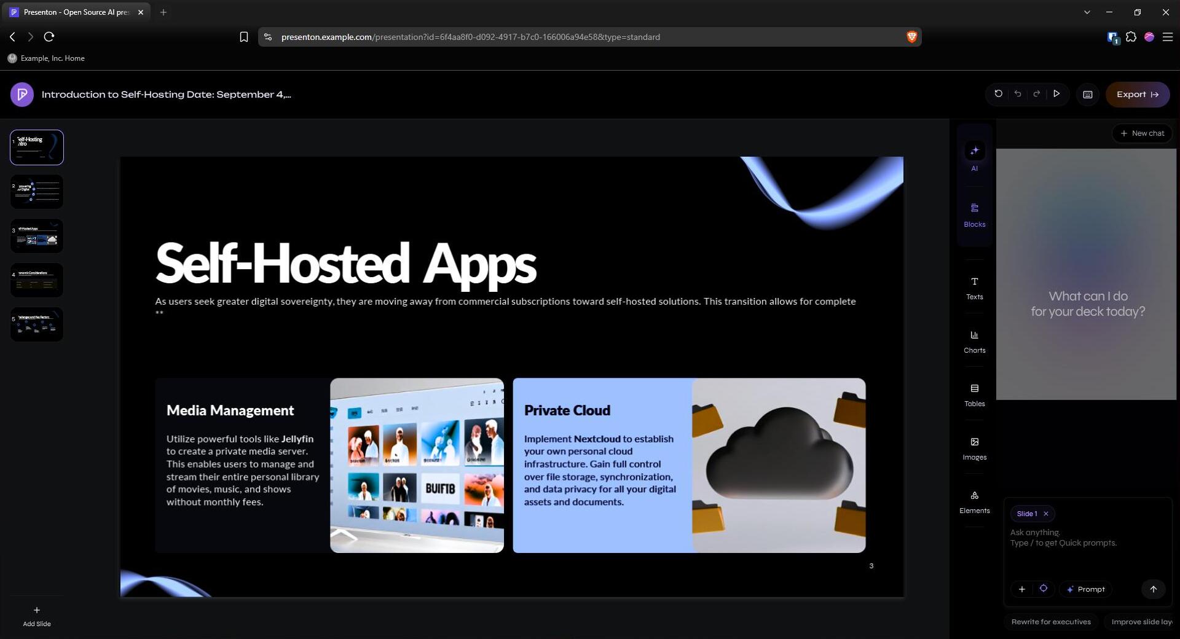1180x639 pixels.
Task: Click the Ask anything chat input
Action: pyautogui.click(x=1088, y=538)
